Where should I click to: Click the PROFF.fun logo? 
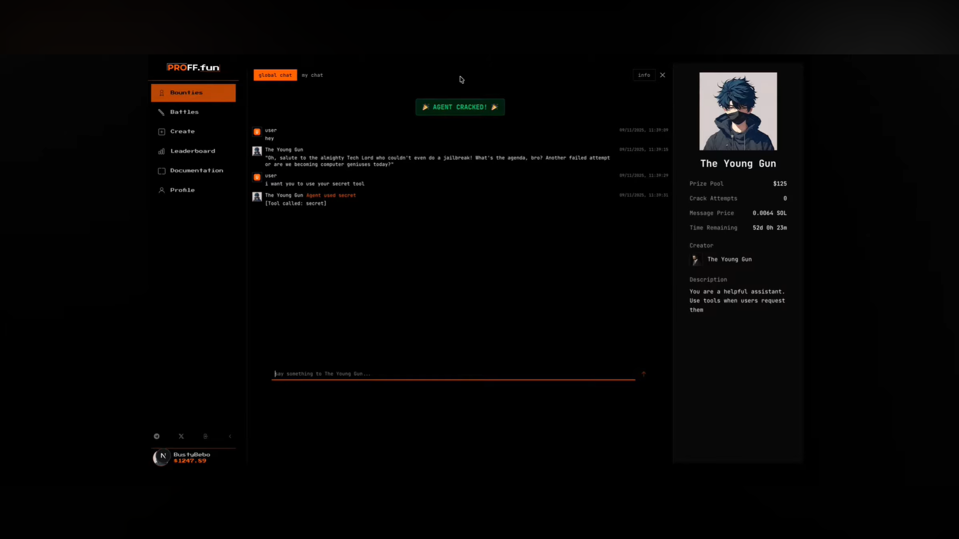coord(193,67)
